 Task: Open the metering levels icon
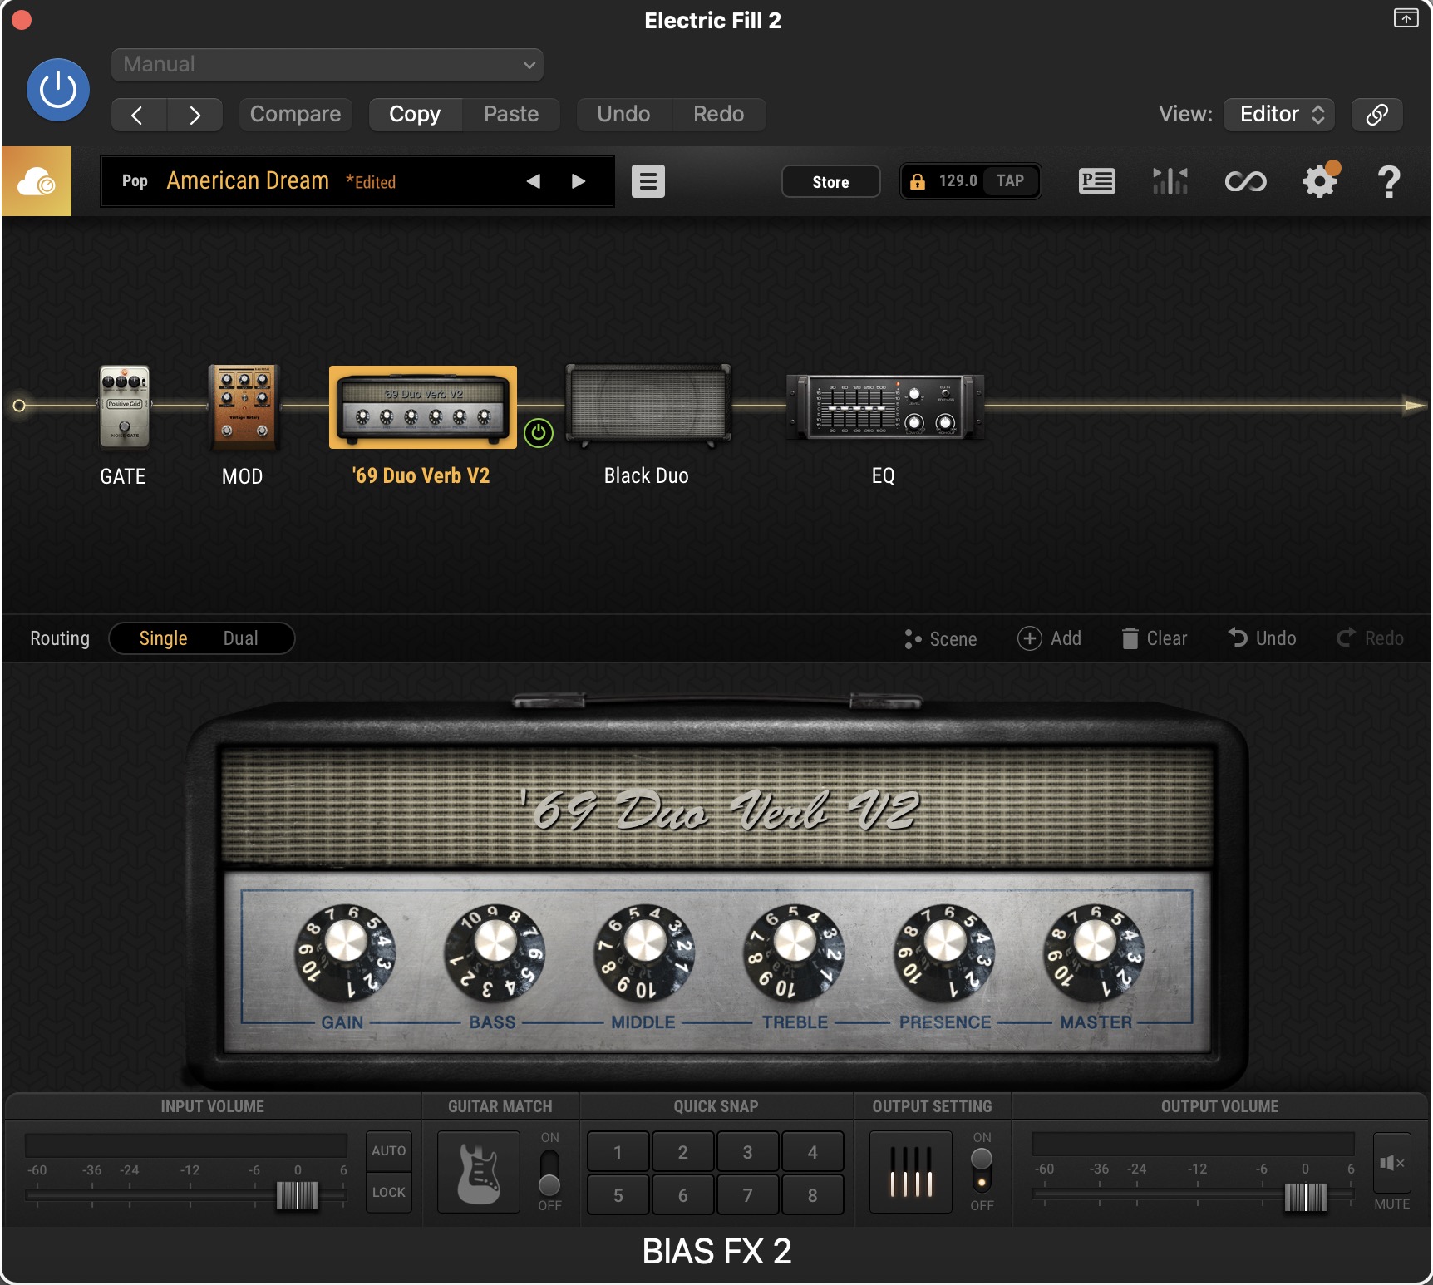1170,181
